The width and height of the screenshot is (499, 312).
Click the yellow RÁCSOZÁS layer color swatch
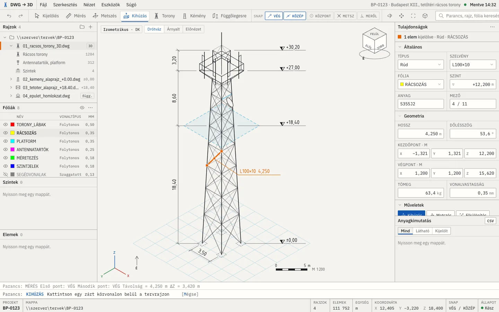[12, 133]
